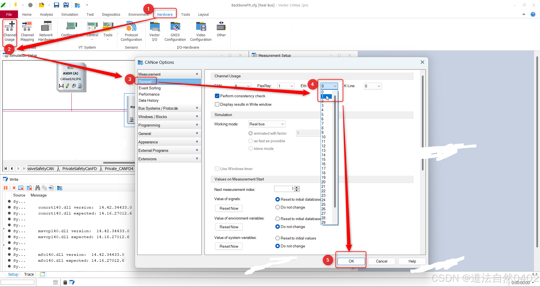Select Data History in the options tree
The image size is (540, 287).
(x=148, y=100)
